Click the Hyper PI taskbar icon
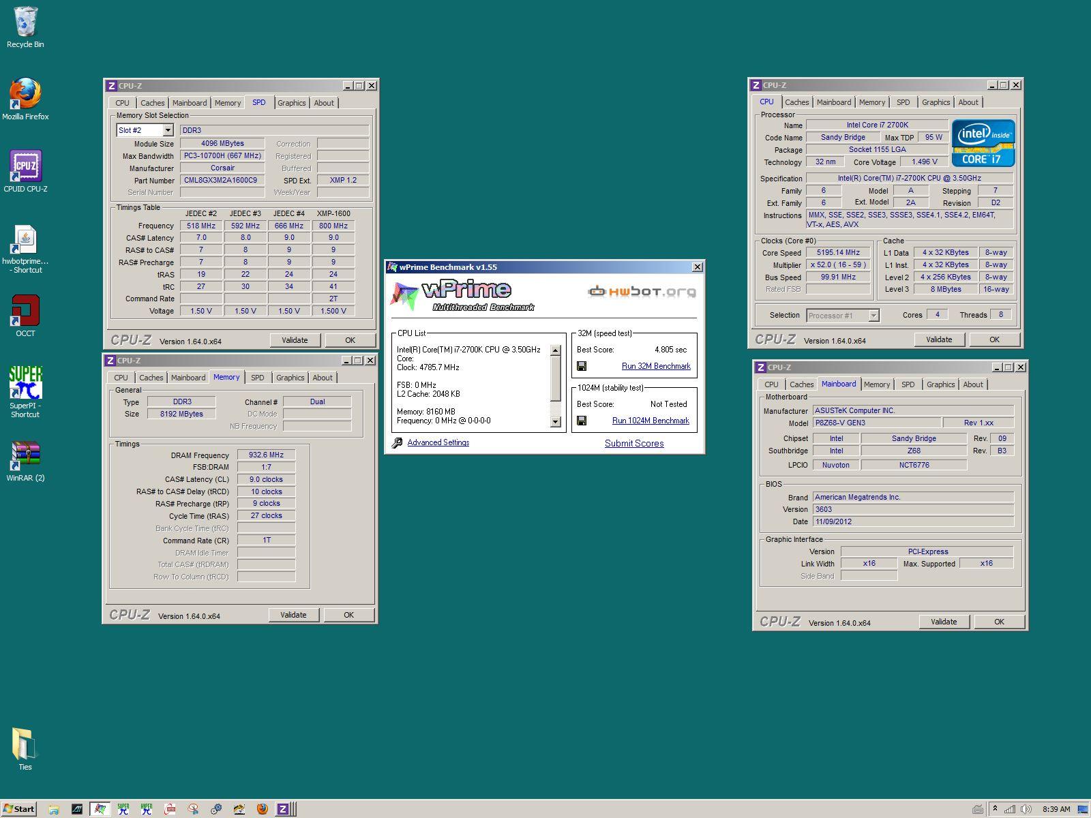 coord(146,809)
